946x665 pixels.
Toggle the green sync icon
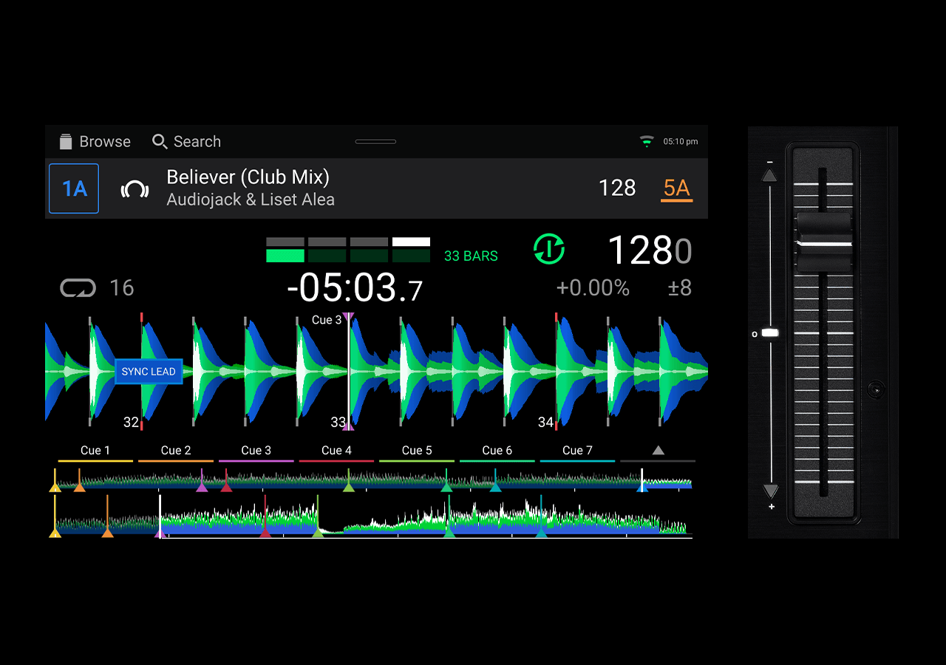tap(548, 250)
